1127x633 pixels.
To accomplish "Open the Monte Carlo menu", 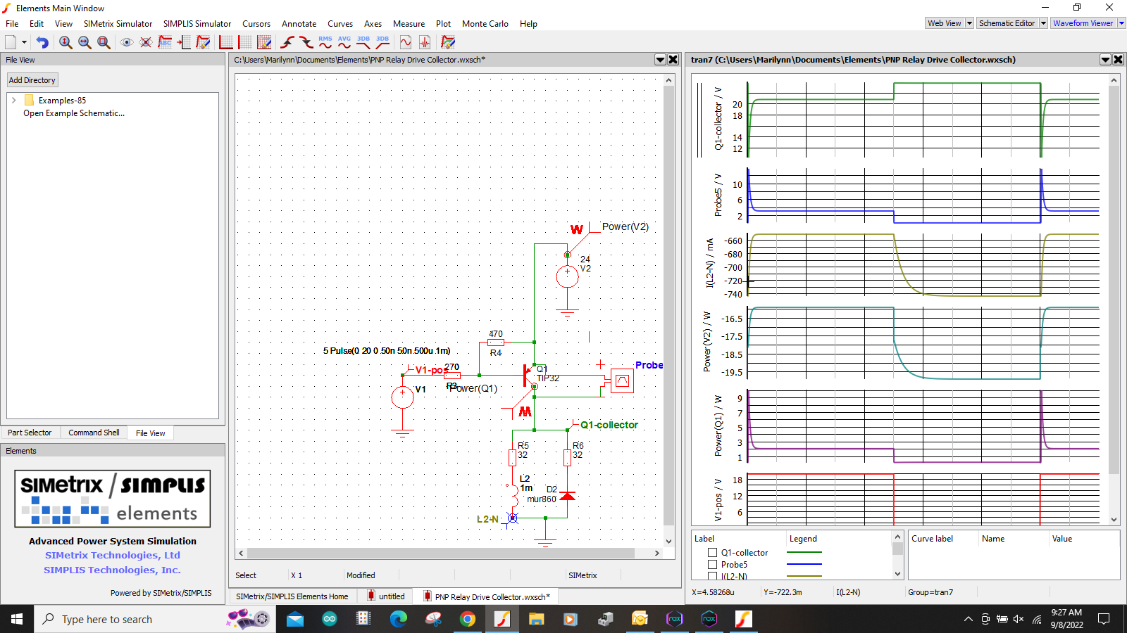I will pos(485,24).
